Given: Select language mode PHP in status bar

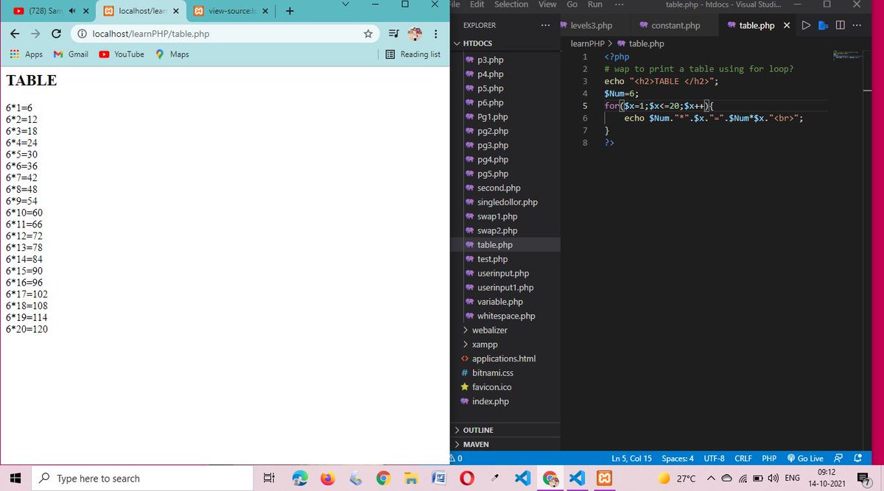Looking at the screenshot, I should pyautogui.click(x=769, y=458).
